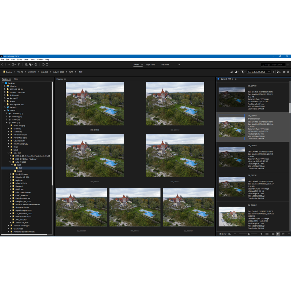Switch to view content as list

click(283, 234)
